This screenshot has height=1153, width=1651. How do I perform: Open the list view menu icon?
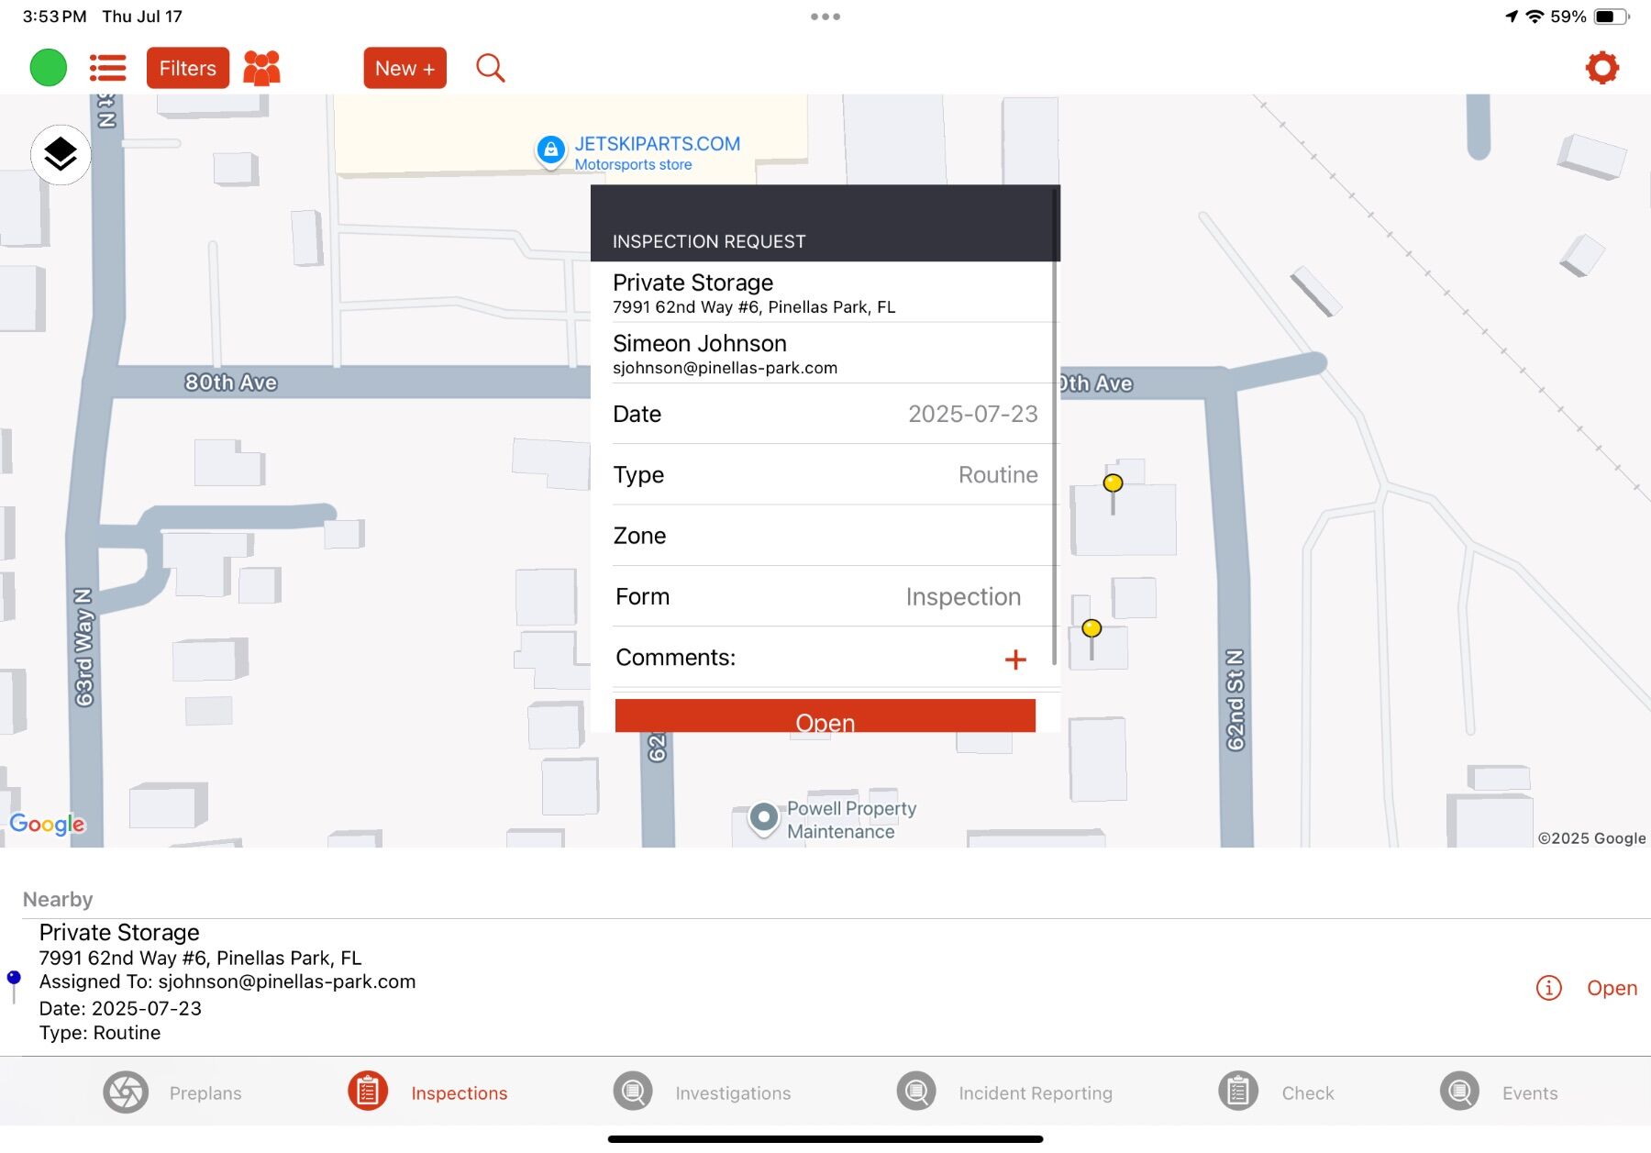(x=107, y=68)
